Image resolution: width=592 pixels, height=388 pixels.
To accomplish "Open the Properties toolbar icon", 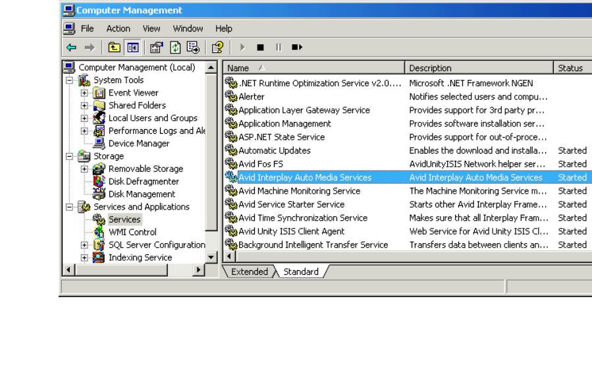I will 156,47.
